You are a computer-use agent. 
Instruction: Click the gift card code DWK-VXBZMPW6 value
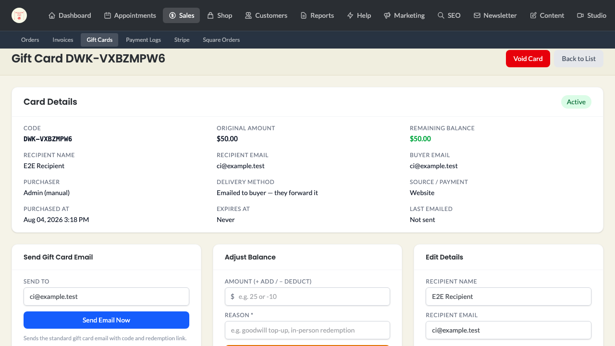point(48,139)
